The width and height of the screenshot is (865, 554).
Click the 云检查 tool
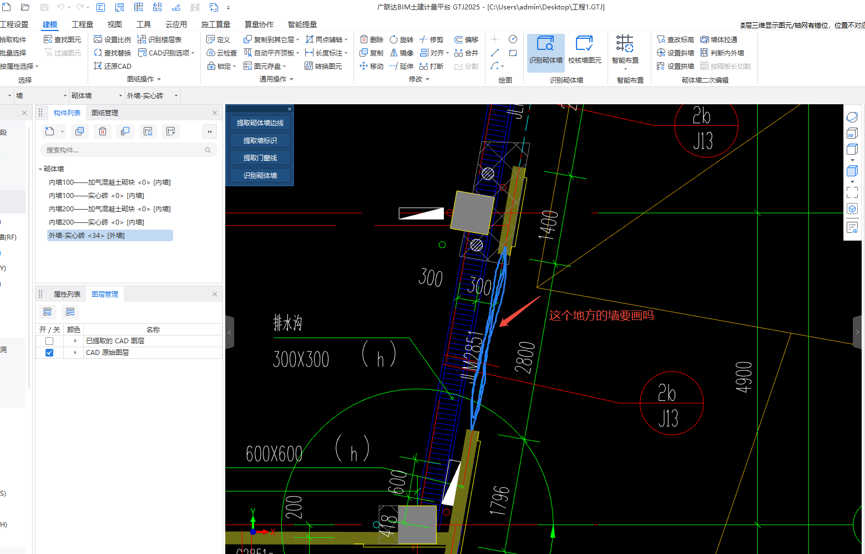click(222, 53)
